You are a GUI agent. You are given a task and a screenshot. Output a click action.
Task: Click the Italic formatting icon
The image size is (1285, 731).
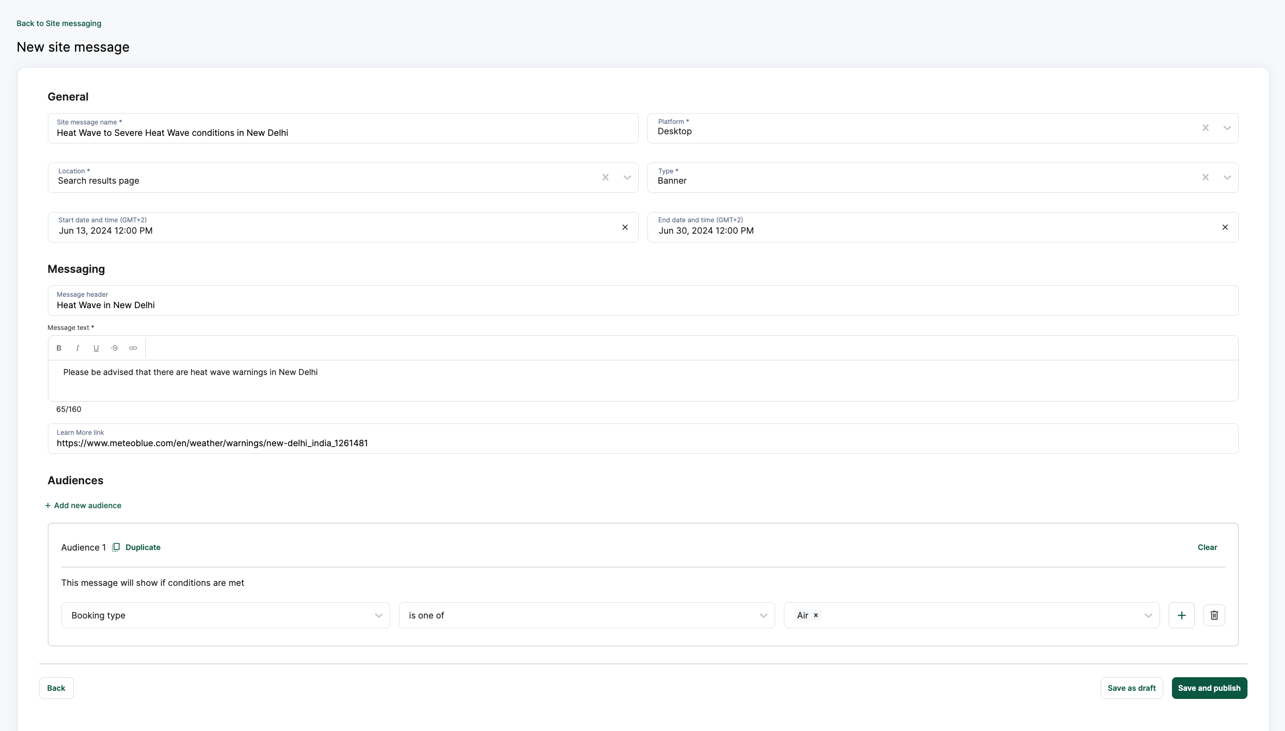pos(78,348)
